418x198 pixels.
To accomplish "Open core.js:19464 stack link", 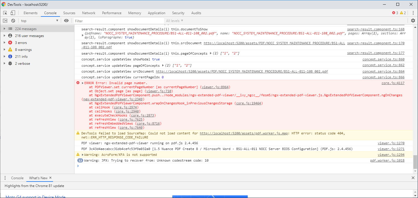I will [249, 103].
